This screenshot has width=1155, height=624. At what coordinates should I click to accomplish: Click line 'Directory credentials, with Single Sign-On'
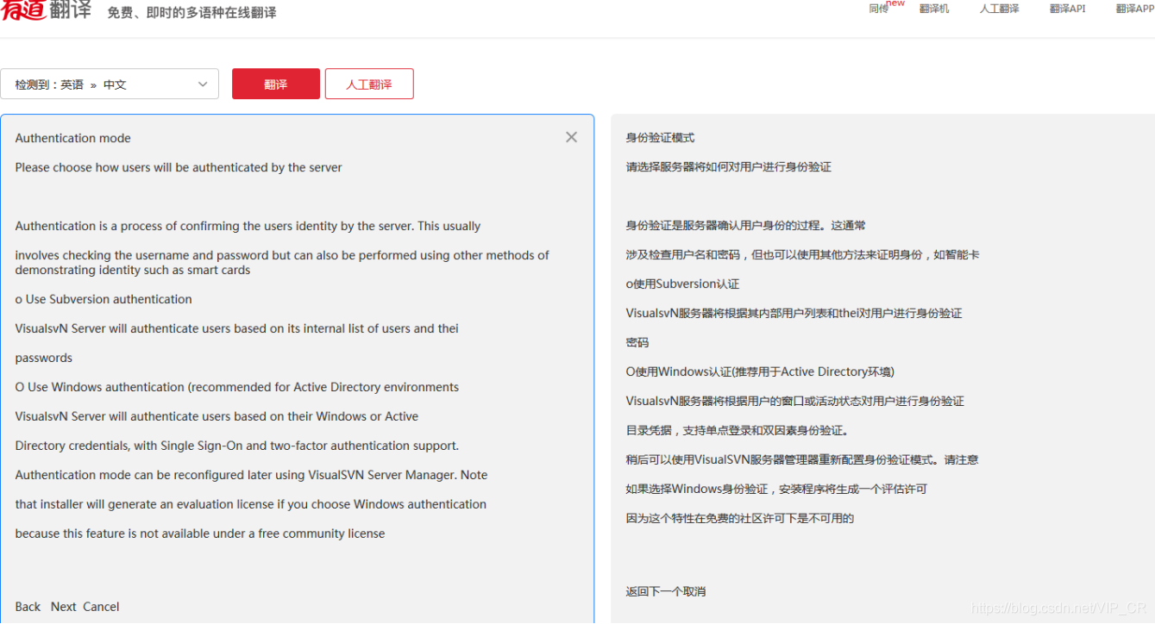237,446
